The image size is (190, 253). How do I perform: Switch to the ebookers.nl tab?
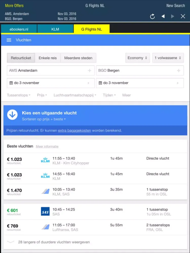point(19,29)
